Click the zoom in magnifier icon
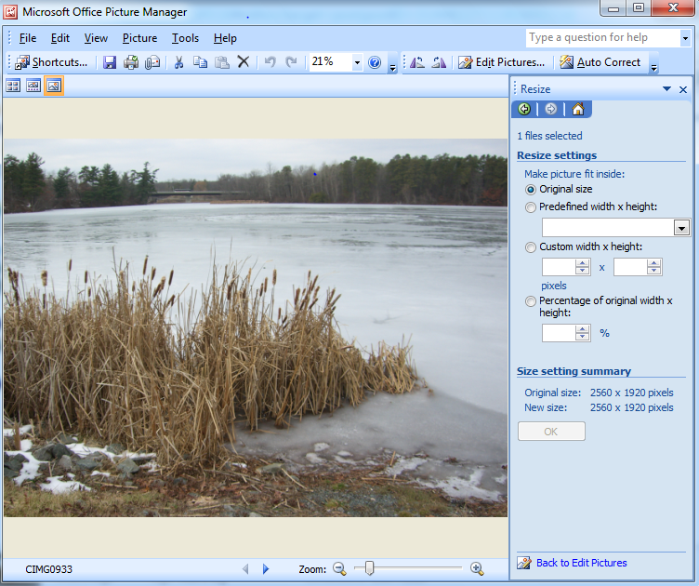Screen dimensions: 699x586 pyautogui.click(x=477, y=568)
